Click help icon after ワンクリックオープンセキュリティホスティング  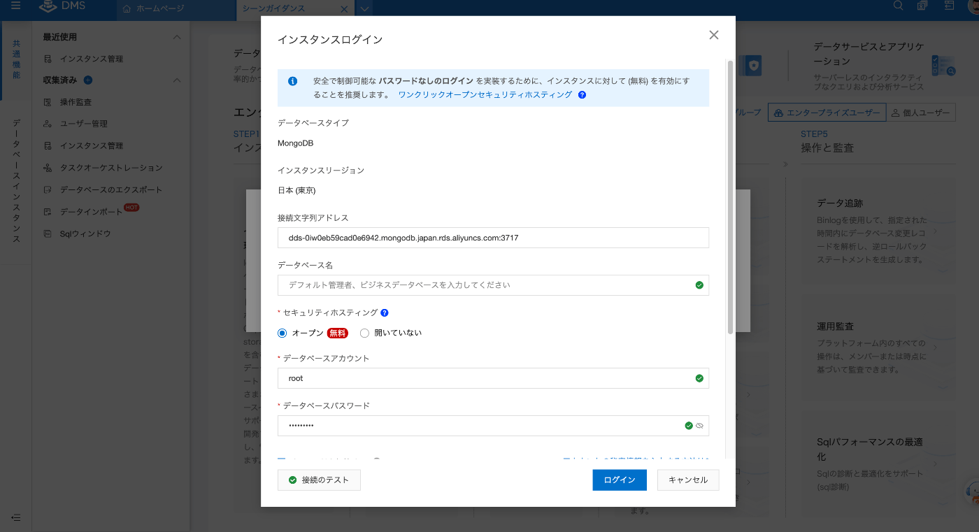(x=582, y=94)
